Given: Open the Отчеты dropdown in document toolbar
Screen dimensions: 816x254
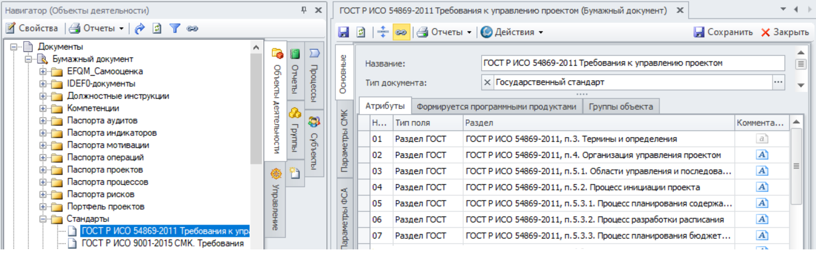Looking at the screenshot, I should [445, 32].
